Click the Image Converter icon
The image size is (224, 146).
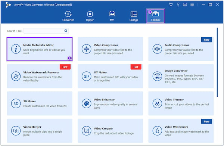pos(157,76)
